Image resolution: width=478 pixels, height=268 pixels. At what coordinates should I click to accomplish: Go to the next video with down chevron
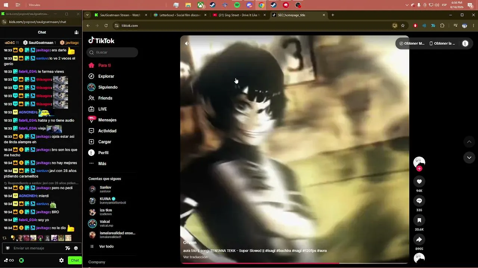469,157
